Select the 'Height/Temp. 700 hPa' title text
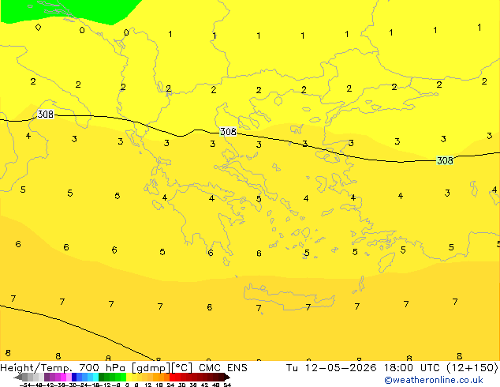 point(63,367)
